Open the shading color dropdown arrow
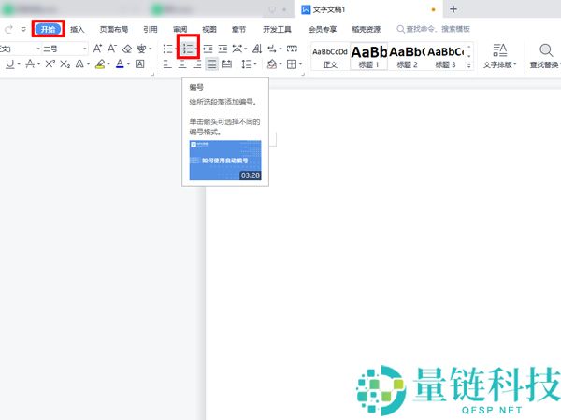Viewport: 561px width, 420px height. [280, 64]
